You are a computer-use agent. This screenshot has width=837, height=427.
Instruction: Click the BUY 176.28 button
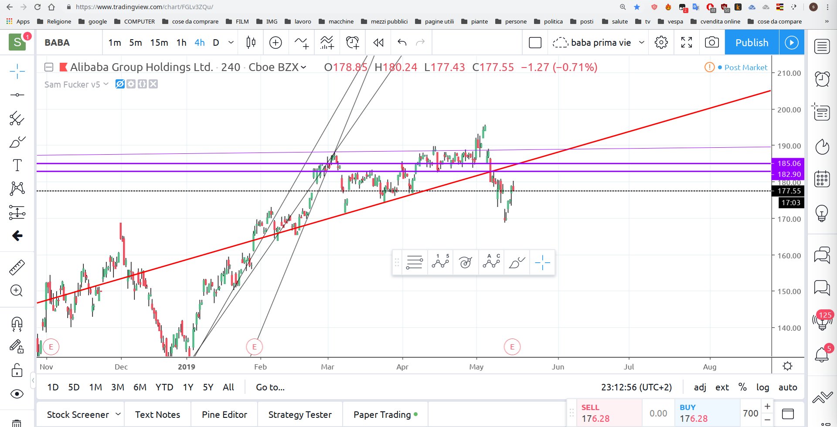(707, 413)
